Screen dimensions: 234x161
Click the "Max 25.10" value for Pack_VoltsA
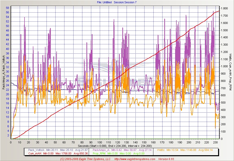coord(67,150)
